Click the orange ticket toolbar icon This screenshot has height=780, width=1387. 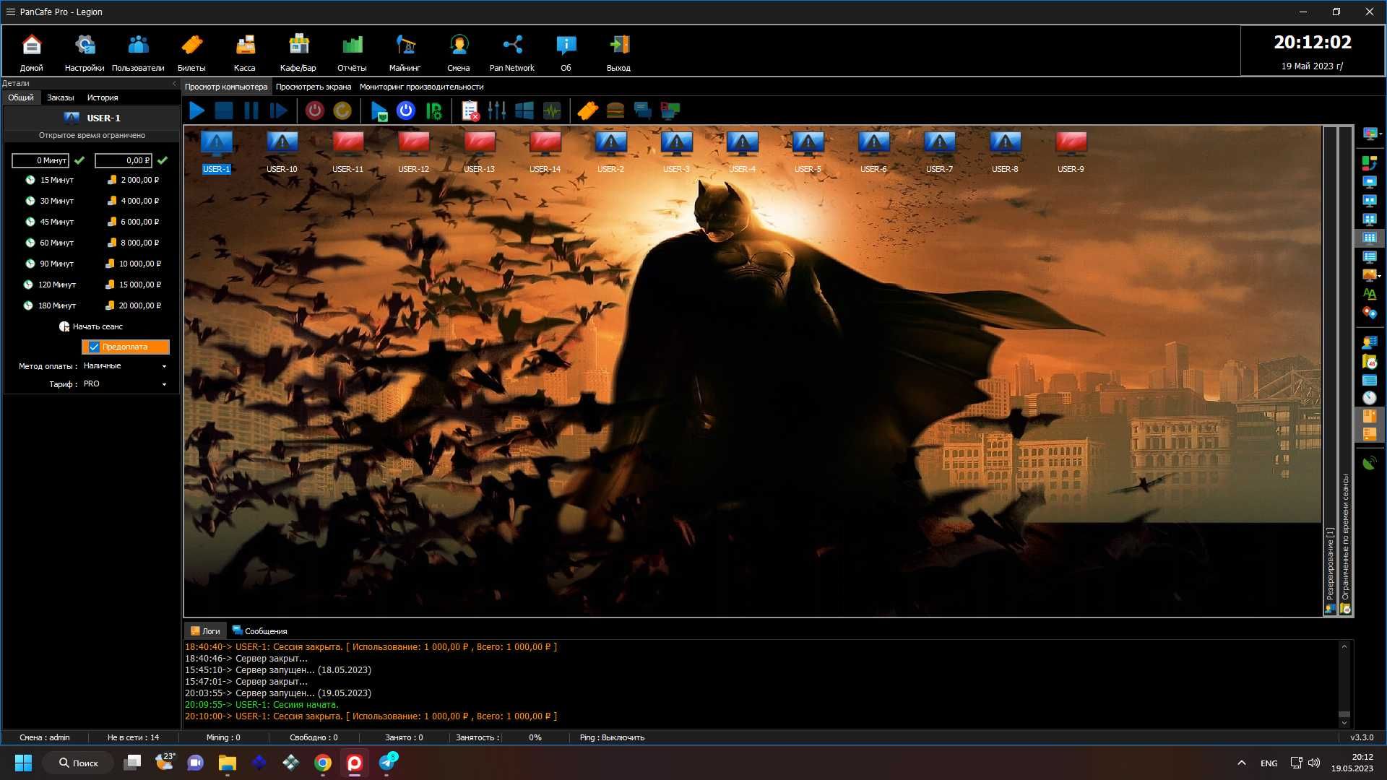(587, 110)
